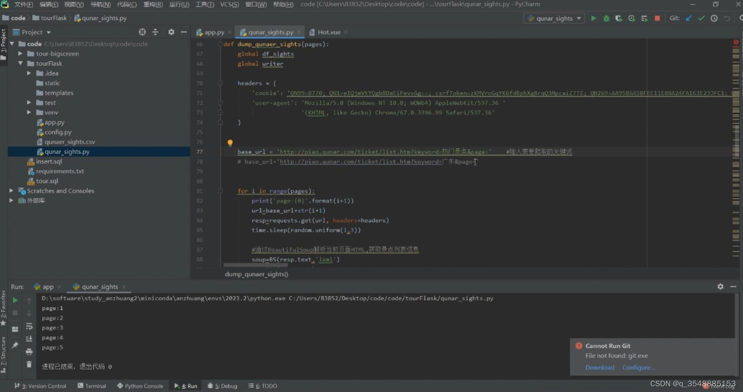Viewport: 743px width, 392px height.
Task: Click Download link in Git notification
Action: 600,367
